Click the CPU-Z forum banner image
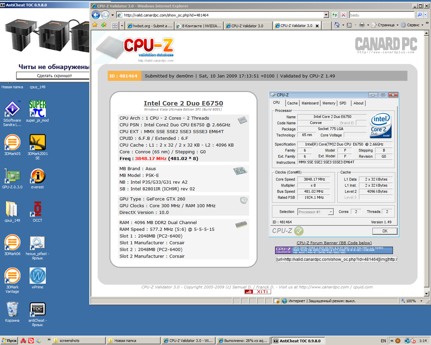The width and height of the screenshot is (431, 345). (x=334, y=250)
